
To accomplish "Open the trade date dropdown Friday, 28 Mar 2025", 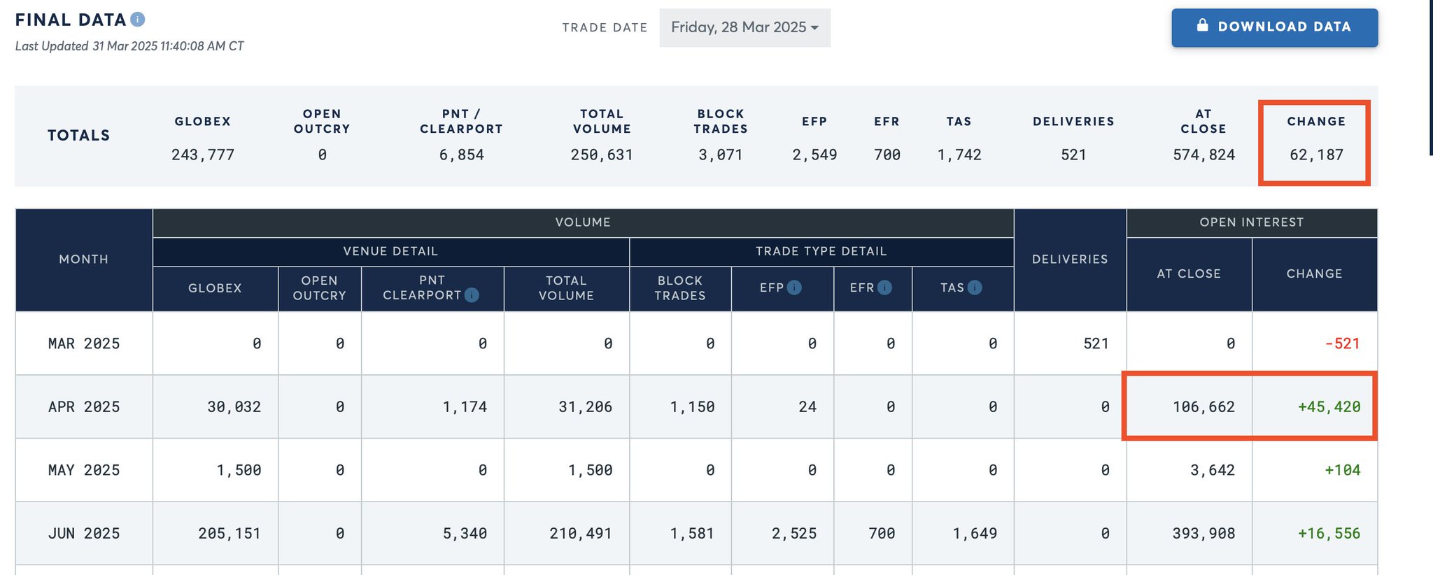I will pos(744,28).
